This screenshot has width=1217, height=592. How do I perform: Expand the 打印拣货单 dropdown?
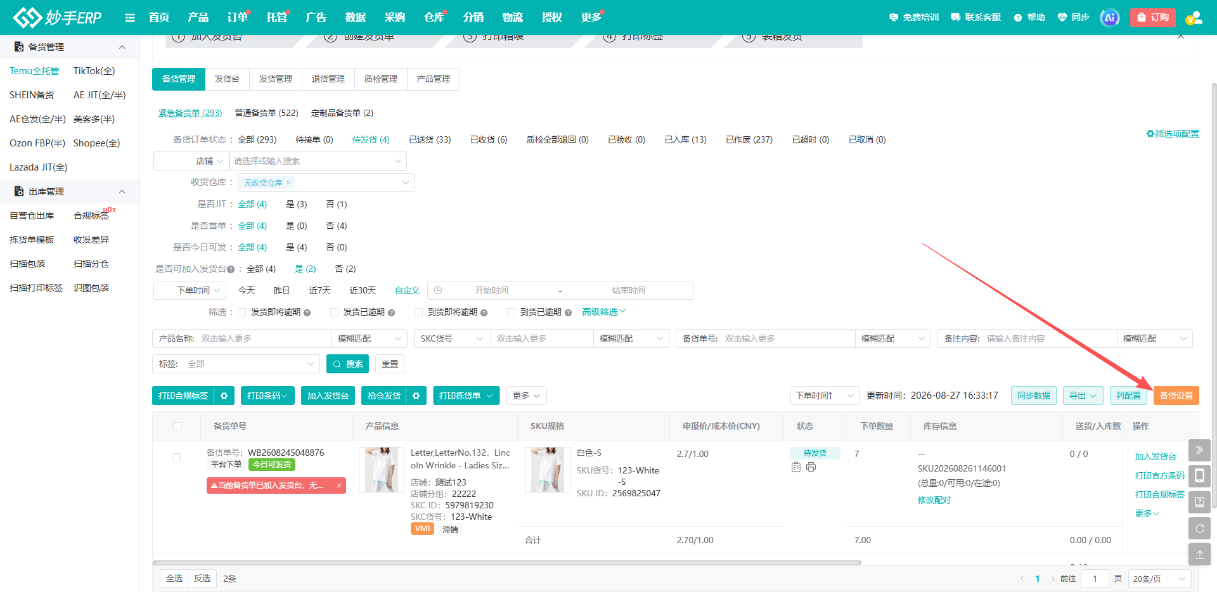click(x=467, y=396)
